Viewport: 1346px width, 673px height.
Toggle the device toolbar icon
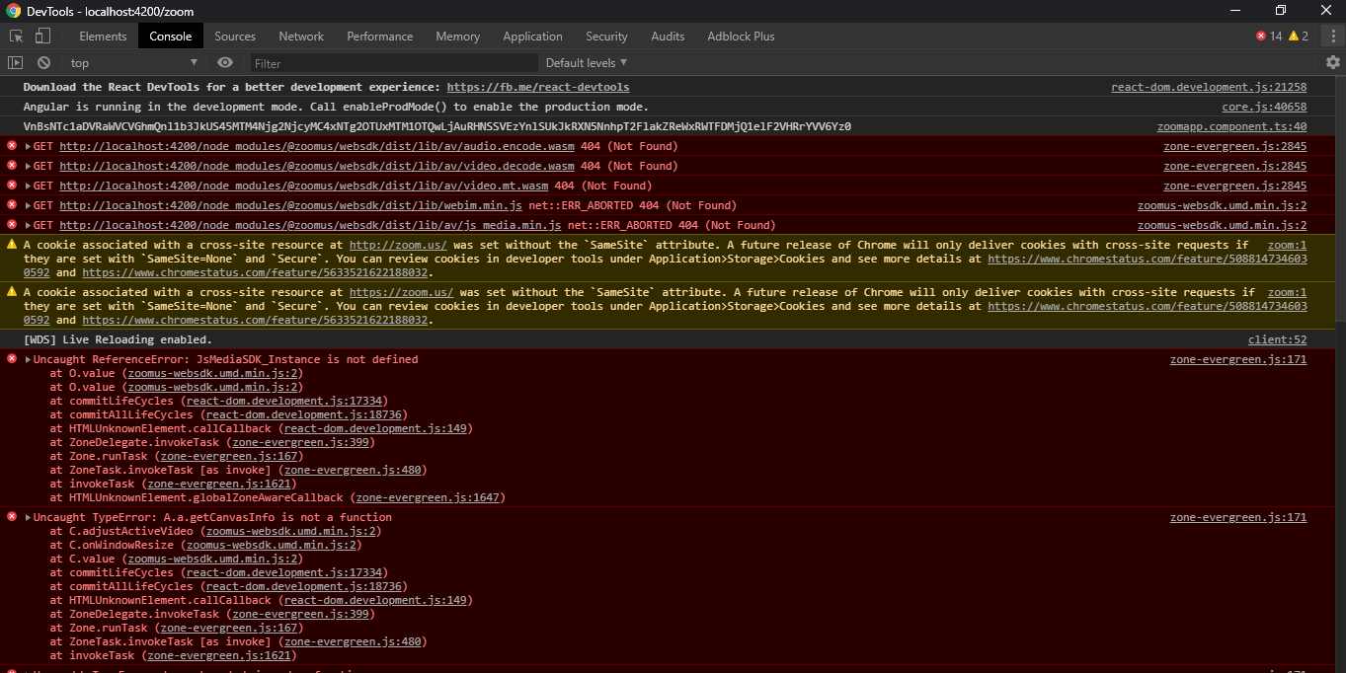pyautogui.click(x=42, y=37)
